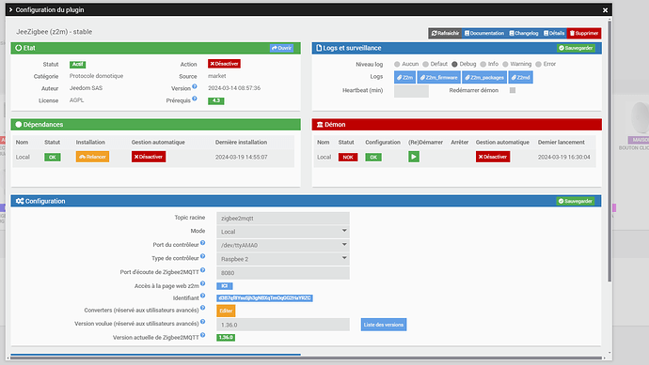The height and width of the screenshot is (365, 649).
Task: Select the Debug log level
Action: 454,64
